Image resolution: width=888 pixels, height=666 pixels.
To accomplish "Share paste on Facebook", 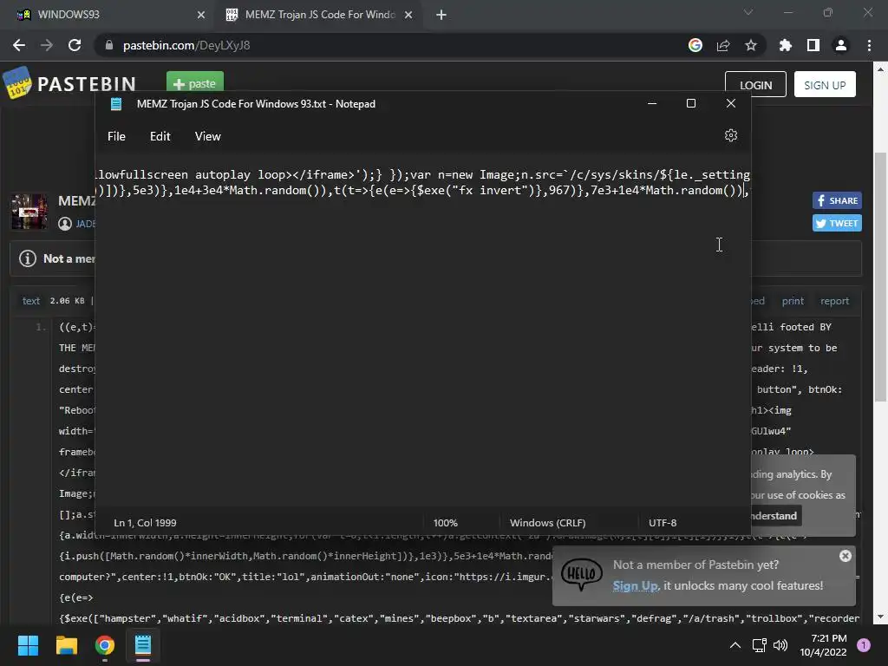I will point(837,200).
